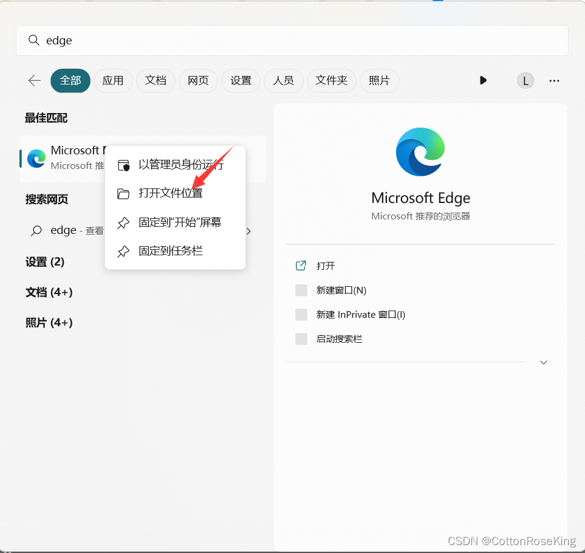Expand the 照片 (4+) section
Screen dimensions: 585x553
tap(49, 323)
